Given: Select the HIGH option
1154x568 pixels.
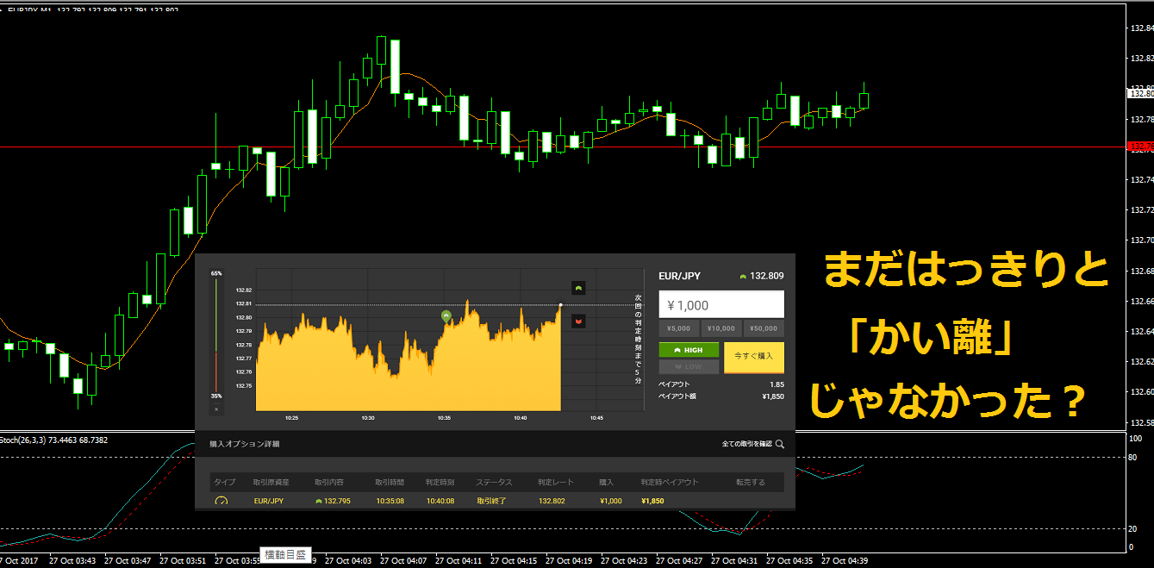Looking at the screenshot, I should (689, 350).
